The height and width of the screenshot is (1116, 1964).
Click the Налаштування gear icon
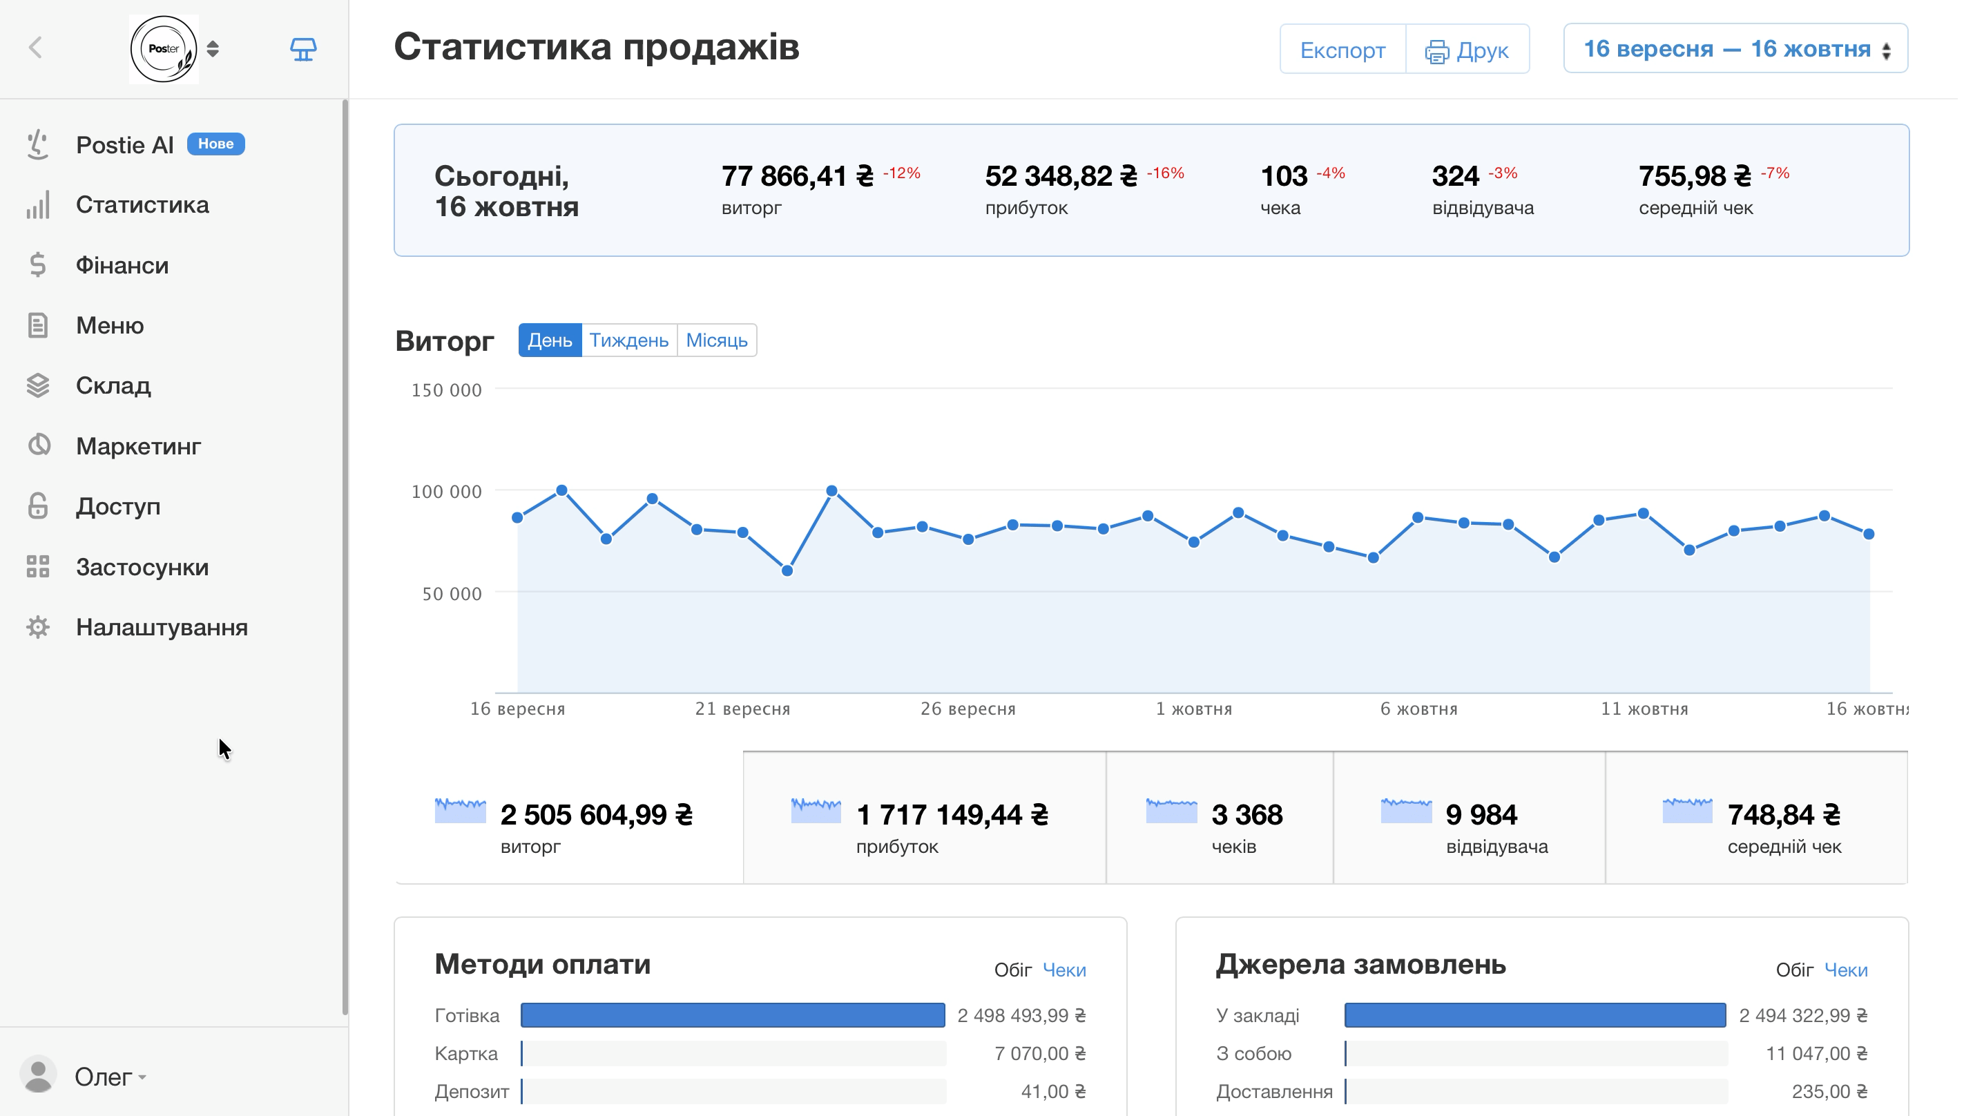click(x=37, y=628)
